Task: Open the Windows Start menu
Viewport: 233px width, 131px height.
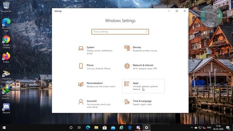Action: [x=4, y=128]
